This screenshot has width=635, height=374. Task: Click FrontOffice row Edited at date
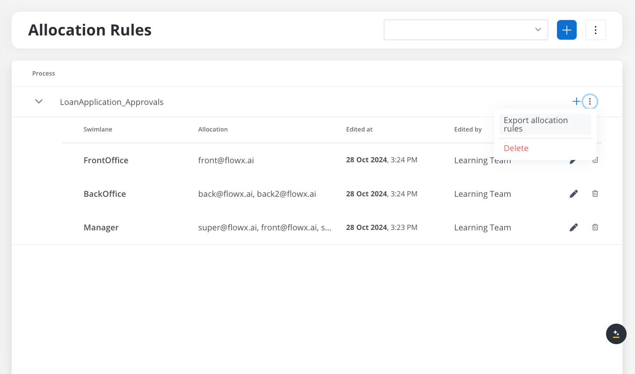click(x=381, y=160)
